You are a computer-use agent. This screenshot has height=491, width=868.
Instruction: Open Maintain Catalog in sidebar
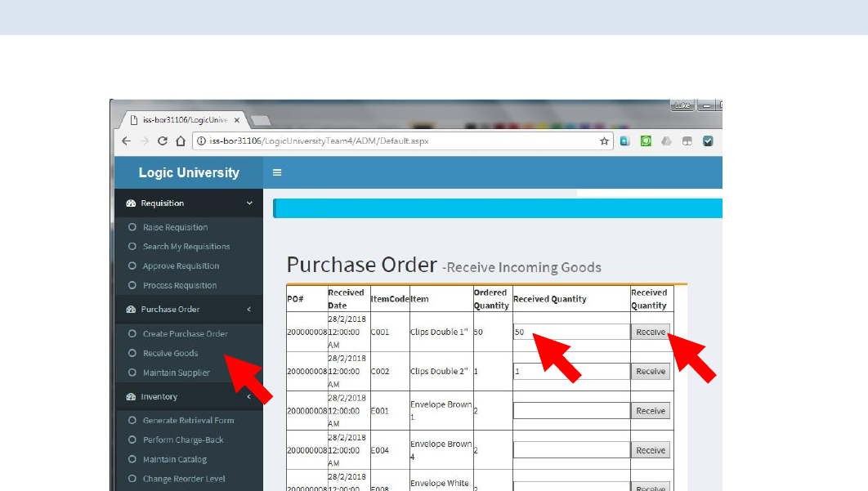174,459
